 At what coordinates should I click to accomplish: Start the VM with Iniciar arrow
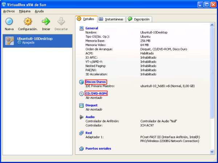(46, 22)
